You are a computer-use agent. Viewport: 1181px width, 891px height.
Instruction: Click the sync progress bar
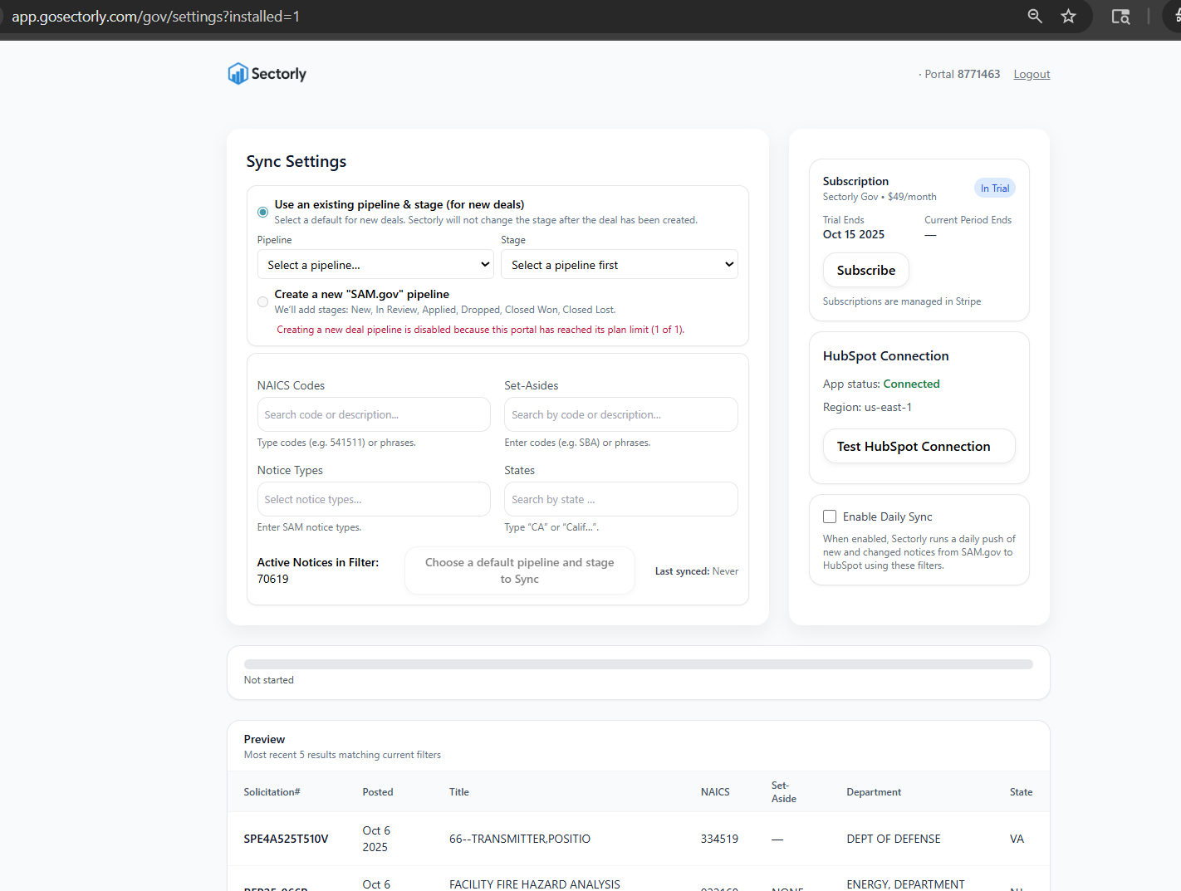tap(638, 664)
